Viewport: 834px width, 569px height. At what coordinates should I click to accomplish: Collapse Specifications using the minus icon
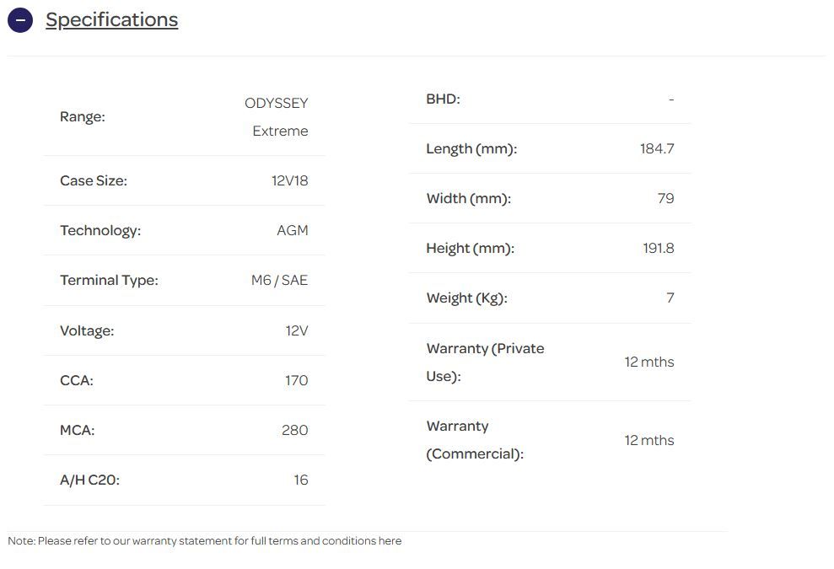click(20, 20)
